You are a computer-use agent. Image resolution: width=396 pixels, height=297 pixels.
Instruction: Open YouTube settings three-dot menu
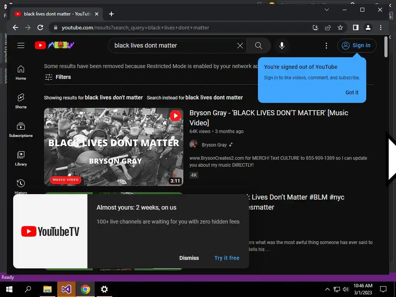tap(326, 46)
